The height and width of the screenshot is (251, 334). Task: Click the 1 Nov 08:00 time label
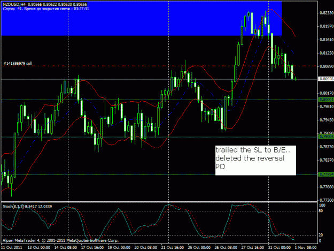click(306, 247)
